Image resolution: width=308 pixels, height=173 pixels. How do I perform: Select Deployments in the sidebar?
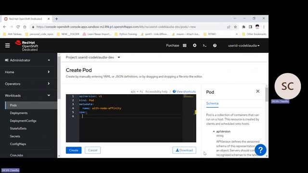pyautogui.click(x=19, y=113)
